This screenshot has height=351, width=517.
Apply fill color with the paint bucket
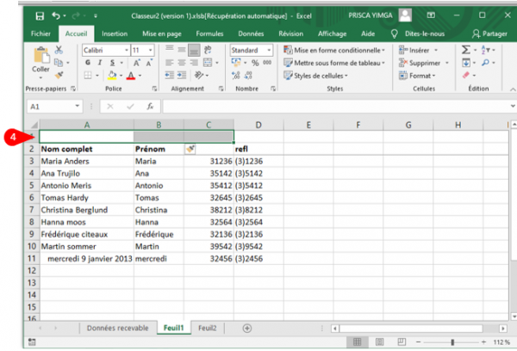coord(112,76)
